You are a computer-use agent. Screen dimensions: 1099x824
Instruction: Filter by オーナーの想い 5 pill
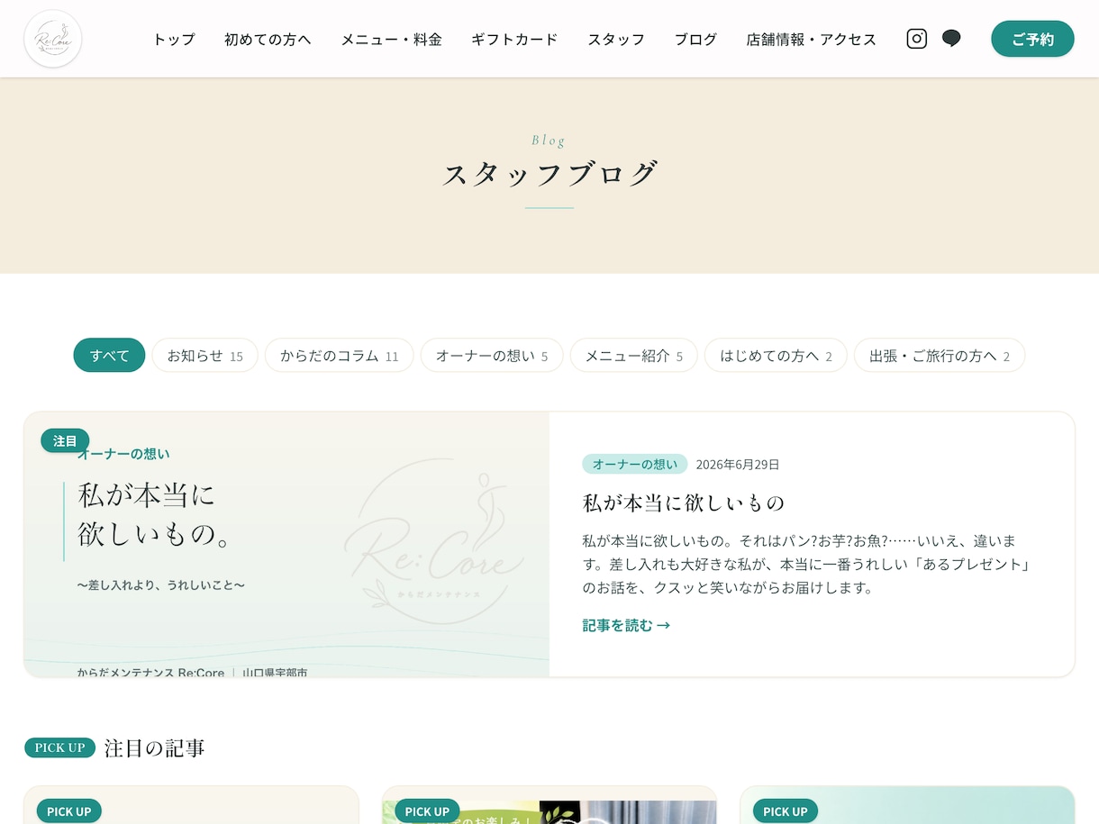[492, 355]
